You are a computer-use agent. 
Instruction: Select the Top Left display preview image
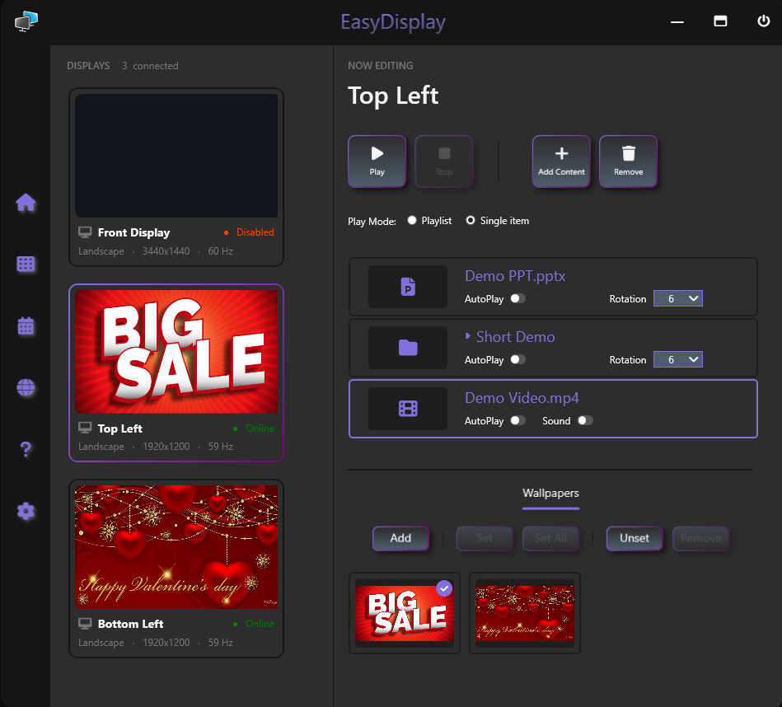(176, 352)
